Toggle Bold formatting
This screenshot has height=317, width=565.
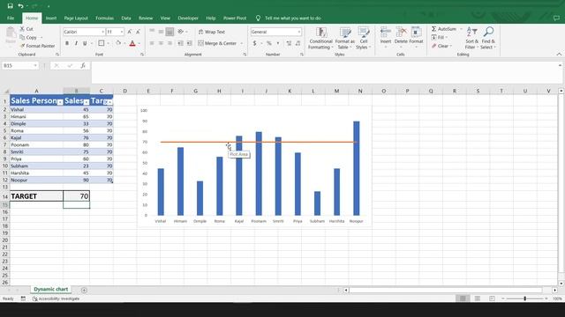coord(67,43)
